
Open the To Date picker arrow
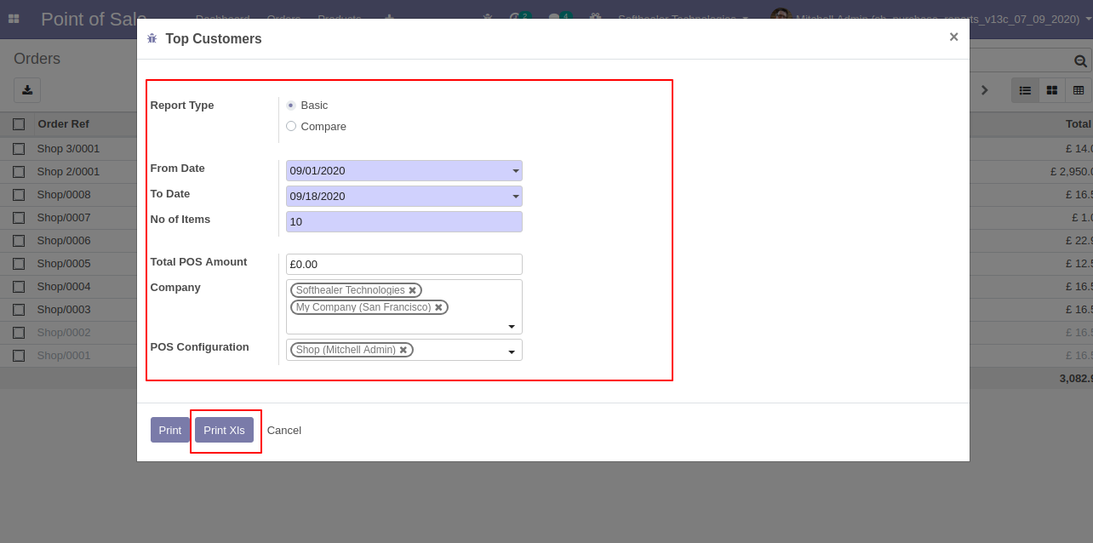click(x=515, y=197)
